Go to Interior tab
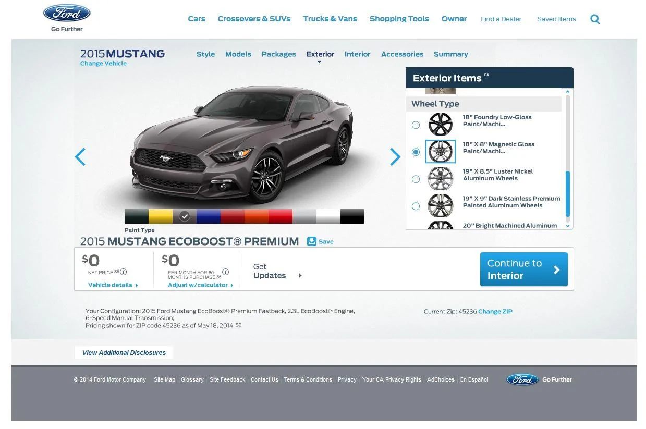Screen dimensions: 646x429 tap(358, 54)
